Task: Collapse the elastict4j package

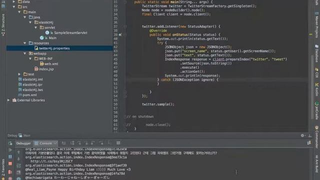Action: click(30, 22)
